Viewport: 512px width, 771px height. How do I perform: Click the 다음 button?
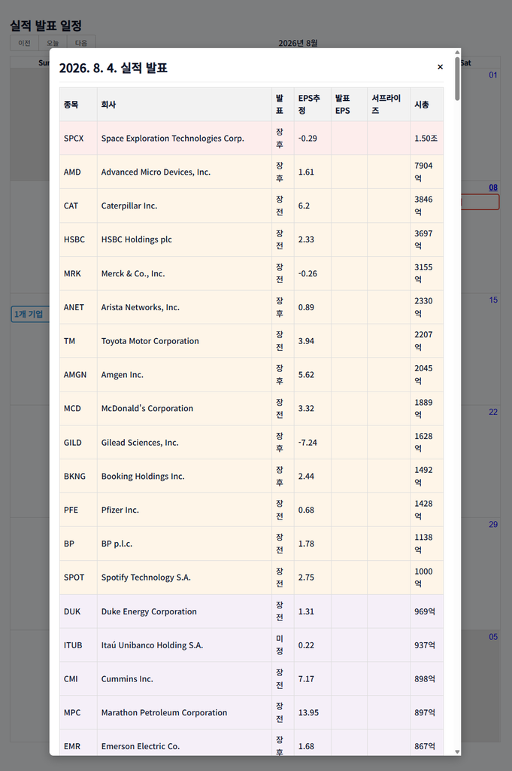81,43
